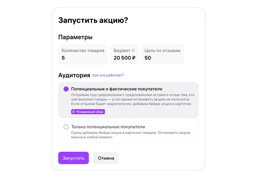This screenshot has width=257, height=178.
Task: Click the Аудитория section heading
Action: (74, 75)
